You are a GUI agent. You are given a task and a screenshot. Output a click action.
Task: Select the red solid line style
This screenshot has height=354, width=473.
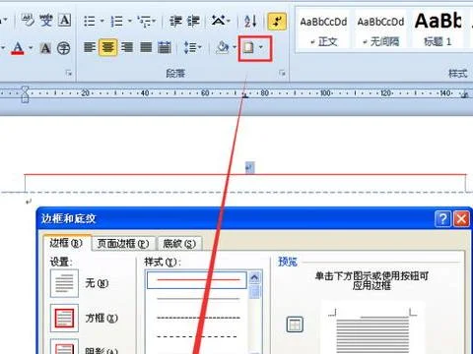196,280
